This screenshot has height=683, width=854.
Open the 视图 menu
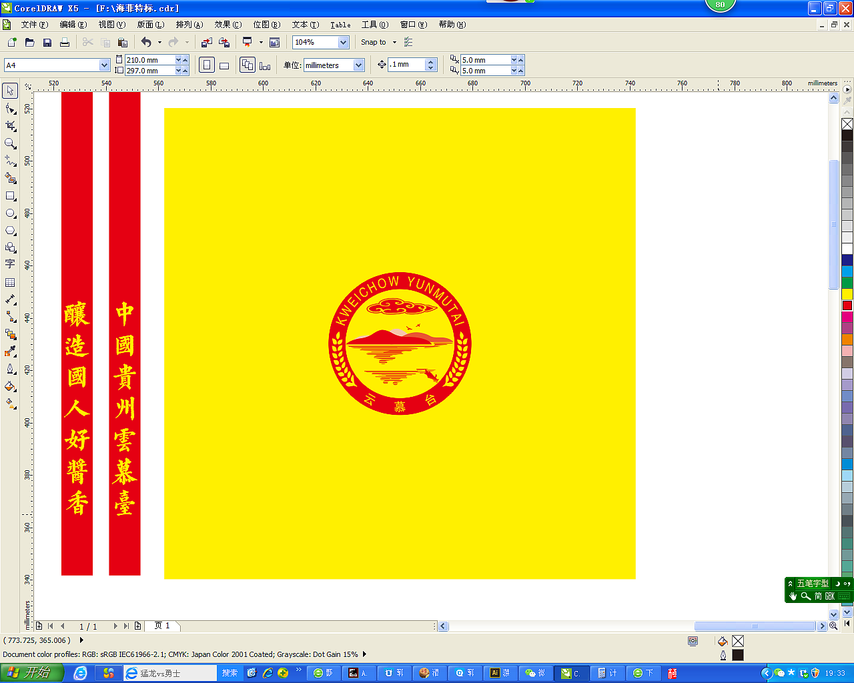(112, 25)
